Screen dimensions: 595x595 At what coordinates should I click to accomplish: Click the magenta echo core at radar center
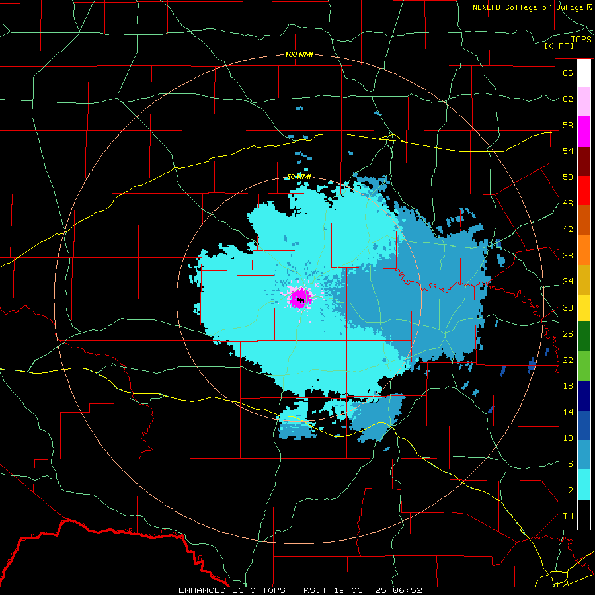(299, 298)
